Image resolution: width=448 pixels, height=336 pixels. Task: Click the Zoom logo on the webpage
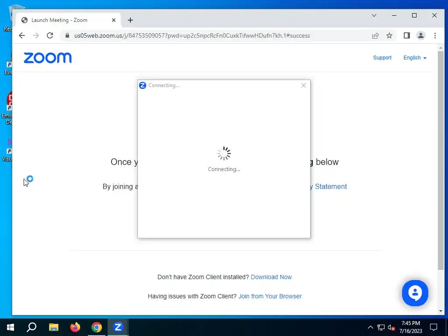(x=48, y=58)
